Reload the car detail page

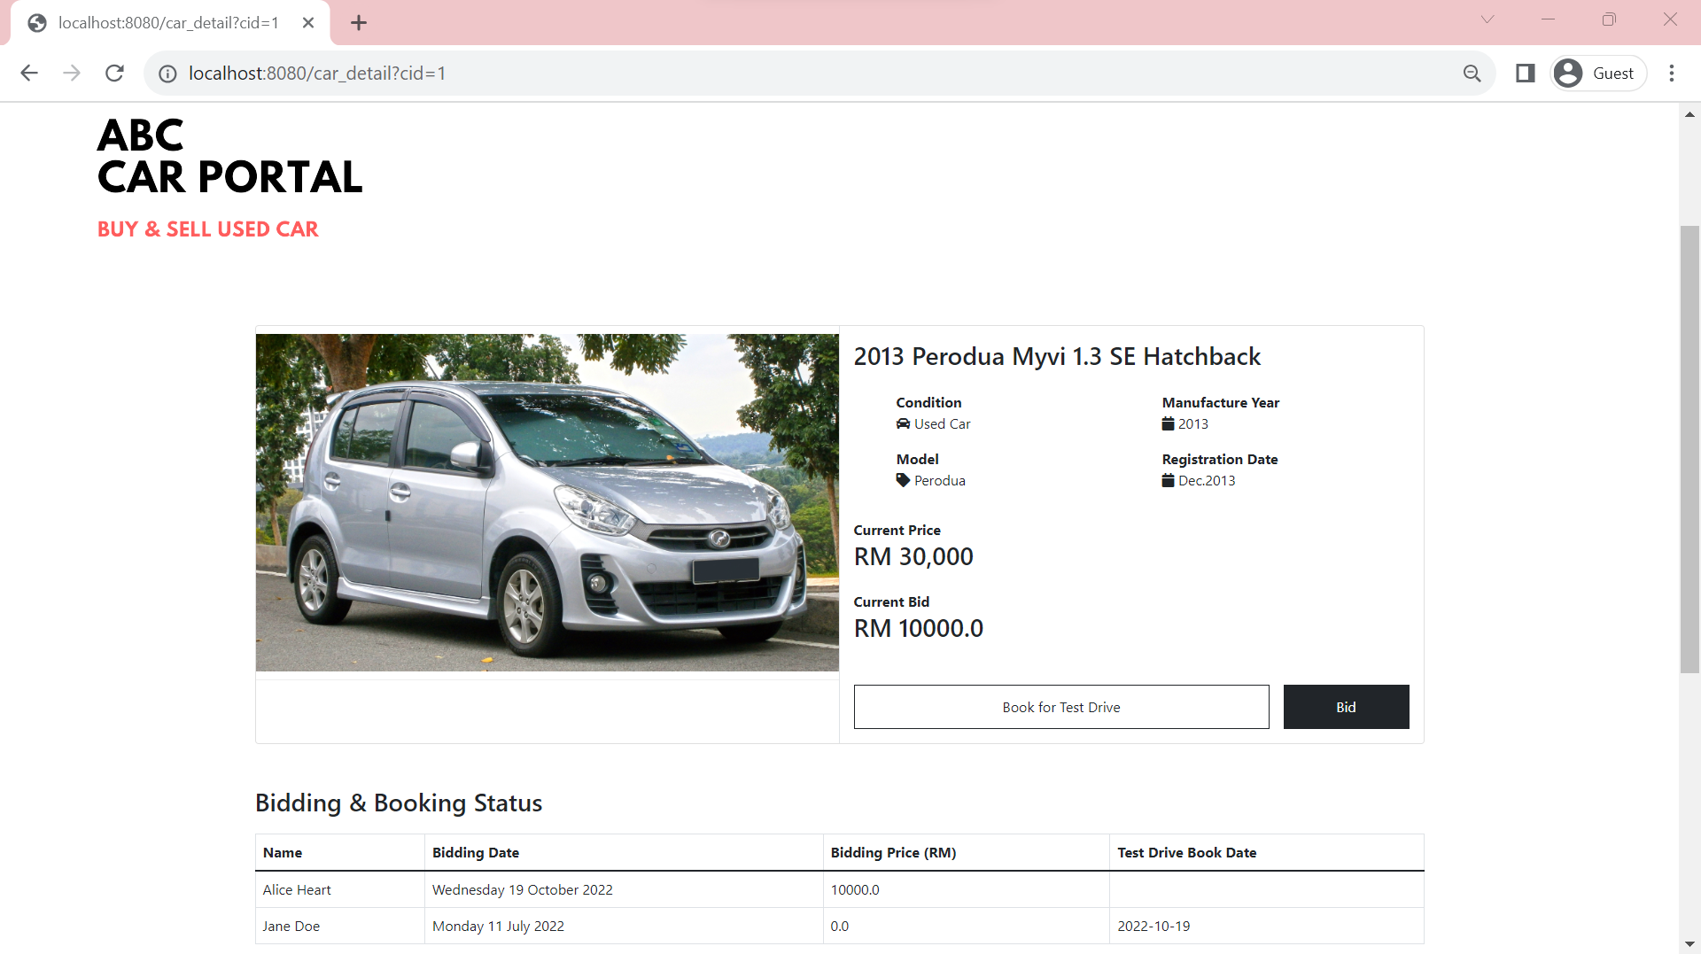pyautogui.click(x=114, y=74)
